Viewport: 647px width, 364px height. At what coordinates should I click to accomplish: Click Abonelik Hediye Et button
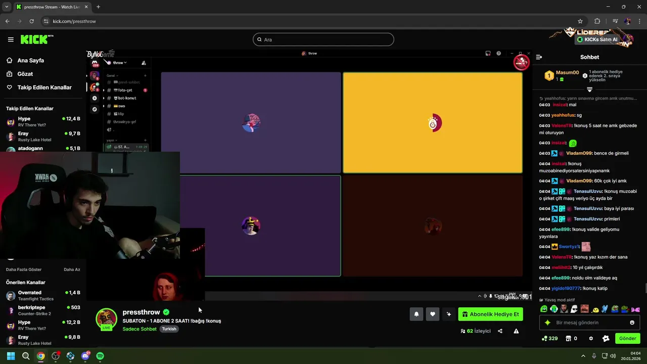point(490,314)
